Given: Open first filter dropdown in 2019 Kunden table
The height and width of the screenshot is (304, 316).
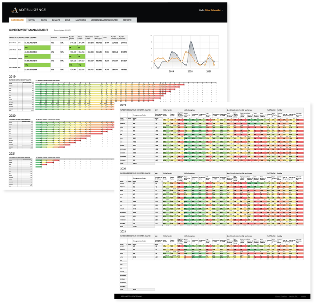Looking at the screenshot, I should [126, 118].
